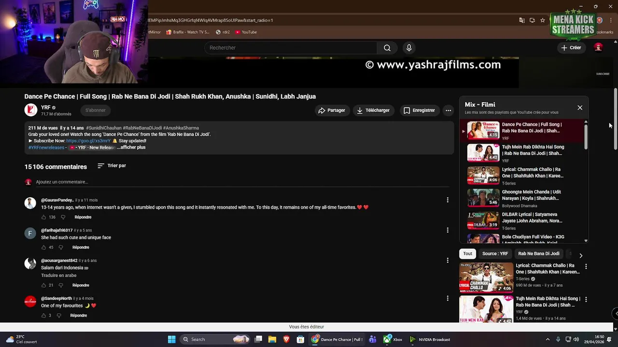Click the Télécharger download button
This screenshot has height=347, width=618.
[373, 110]
